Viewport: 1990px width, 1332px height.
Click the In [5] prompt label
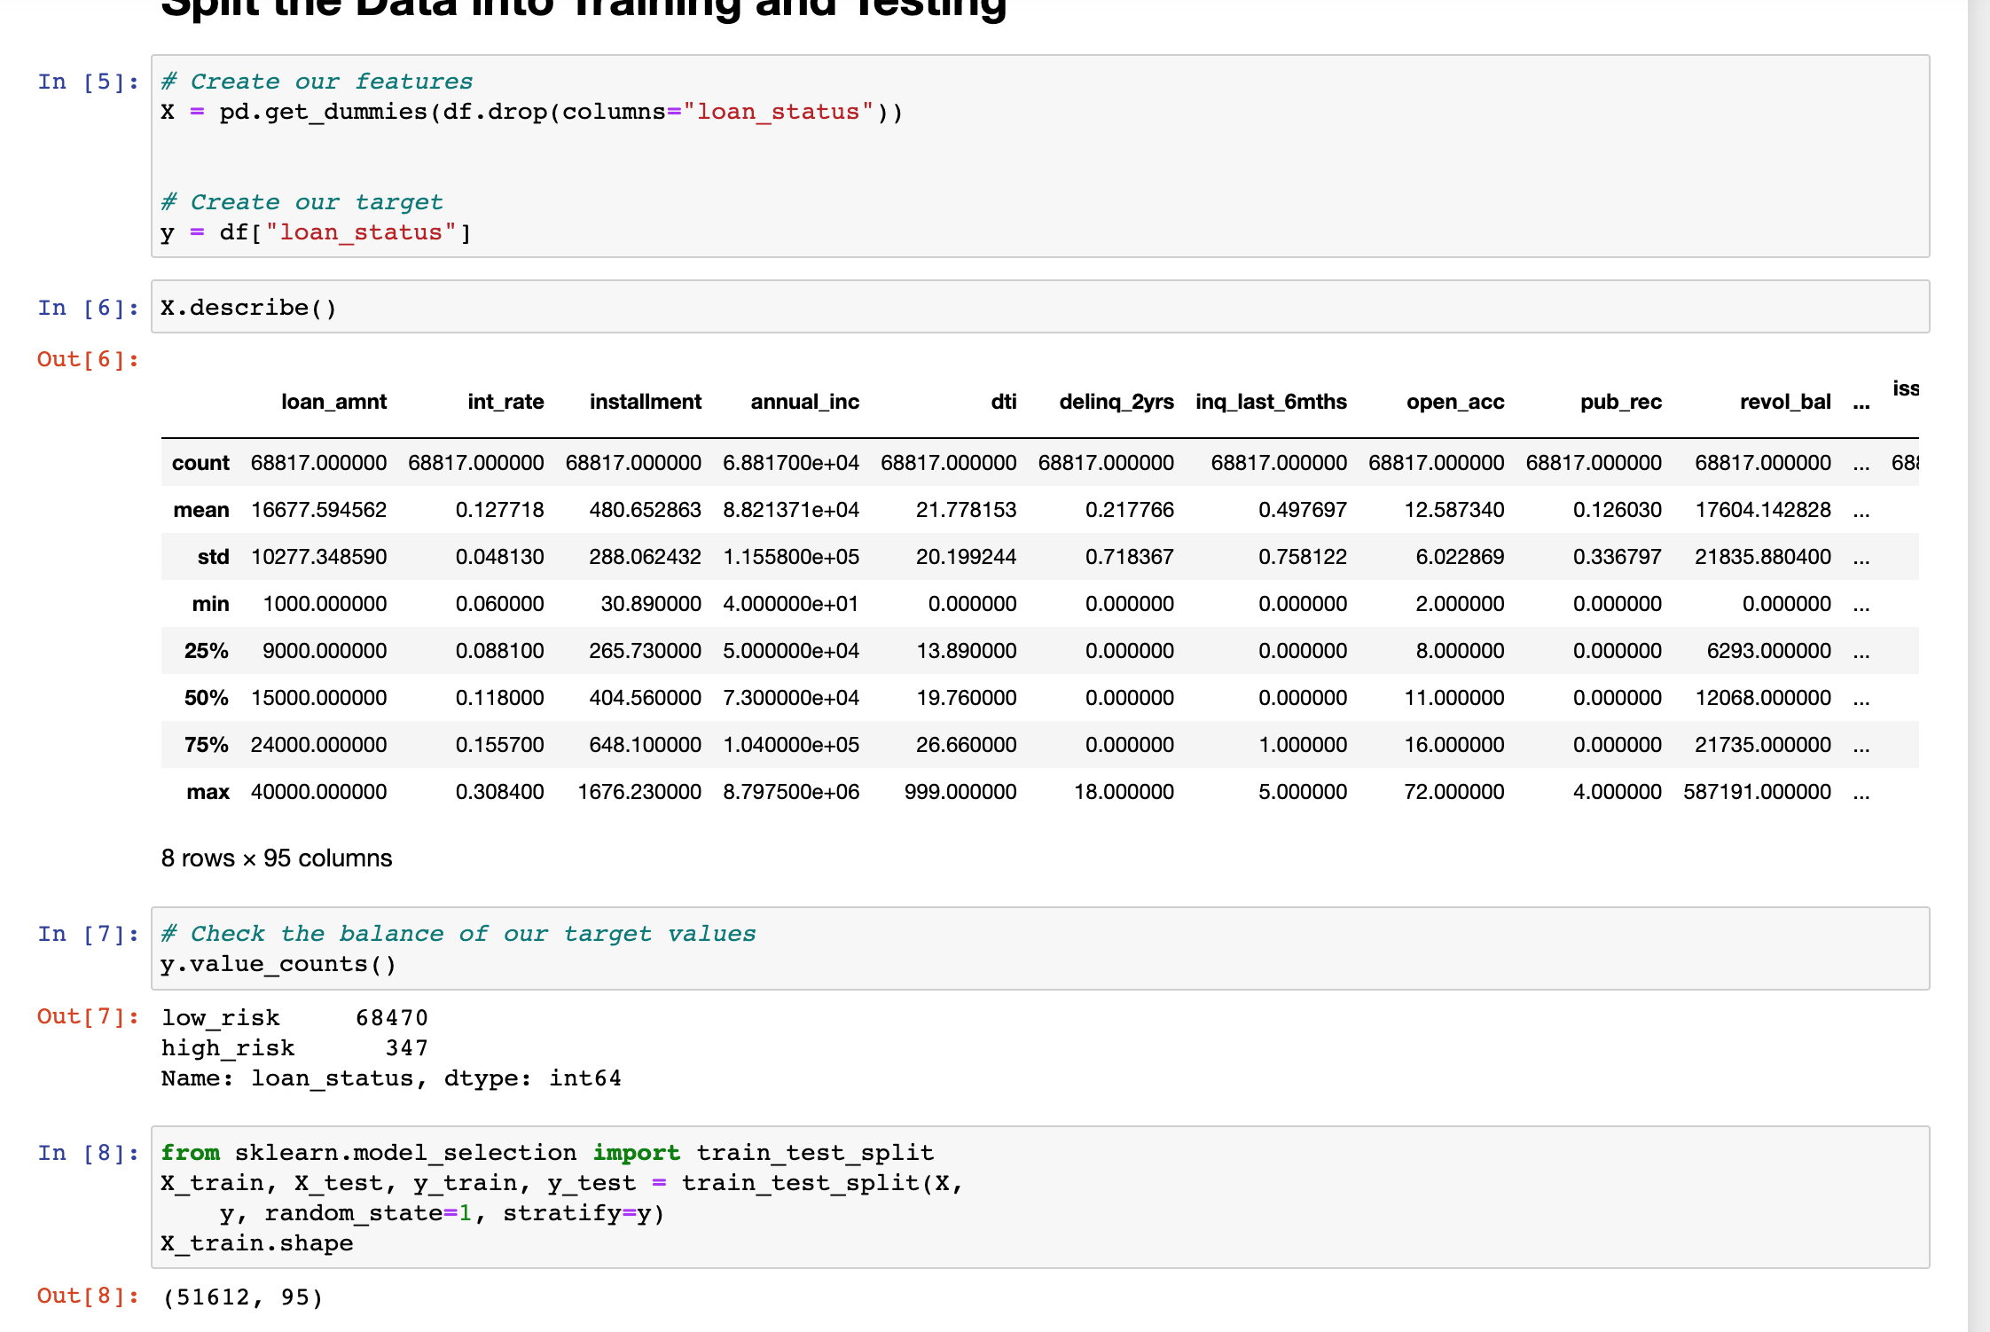point(89,82)
